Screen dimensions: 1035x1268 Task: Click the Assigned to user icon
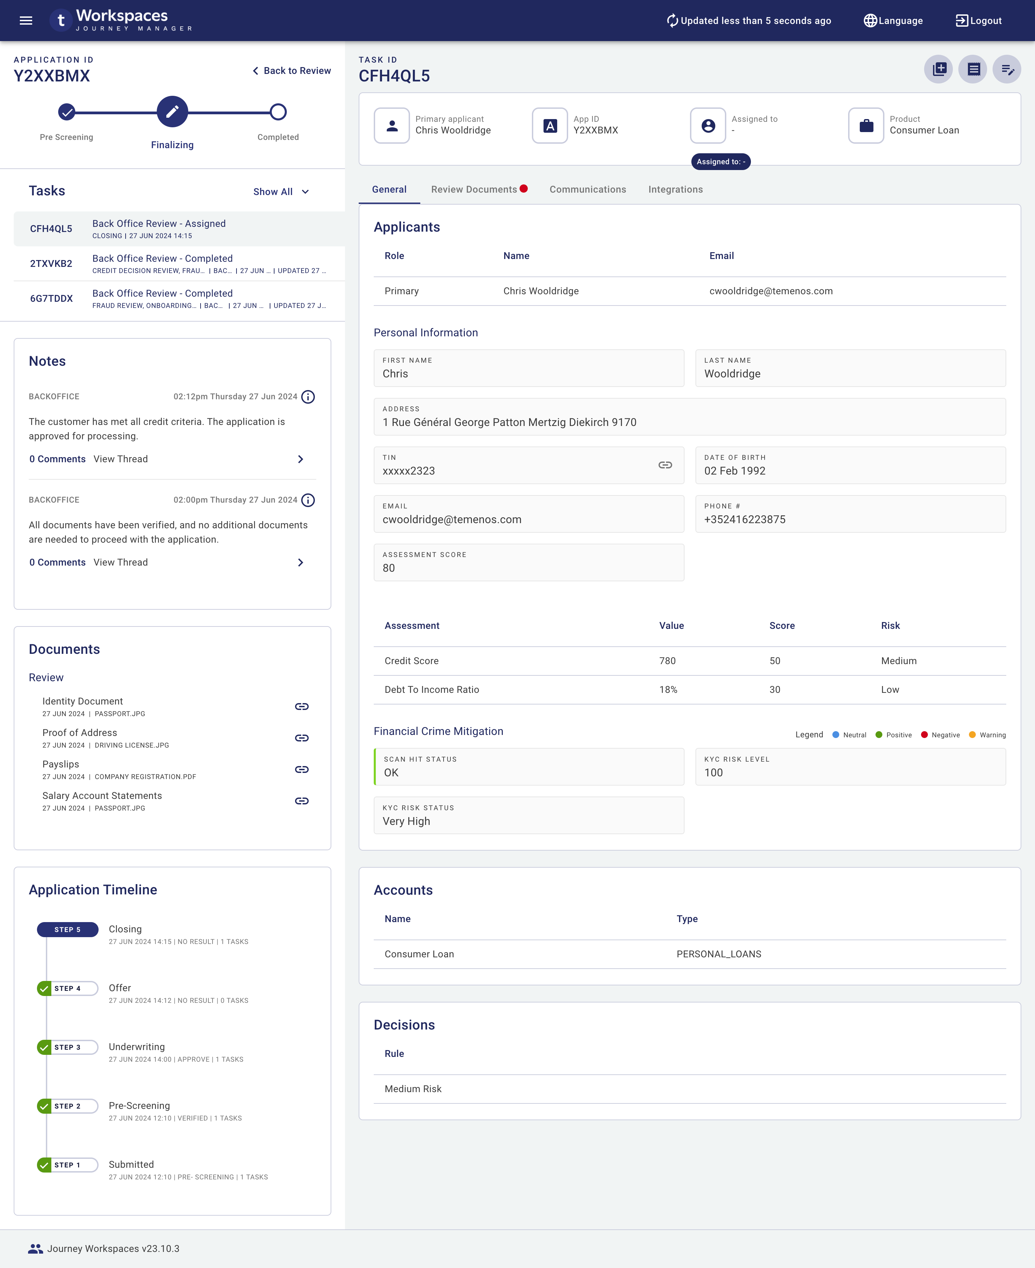708,126
